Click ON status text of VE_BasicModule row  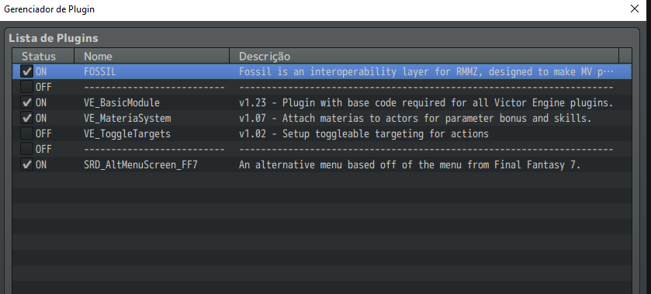41,103
